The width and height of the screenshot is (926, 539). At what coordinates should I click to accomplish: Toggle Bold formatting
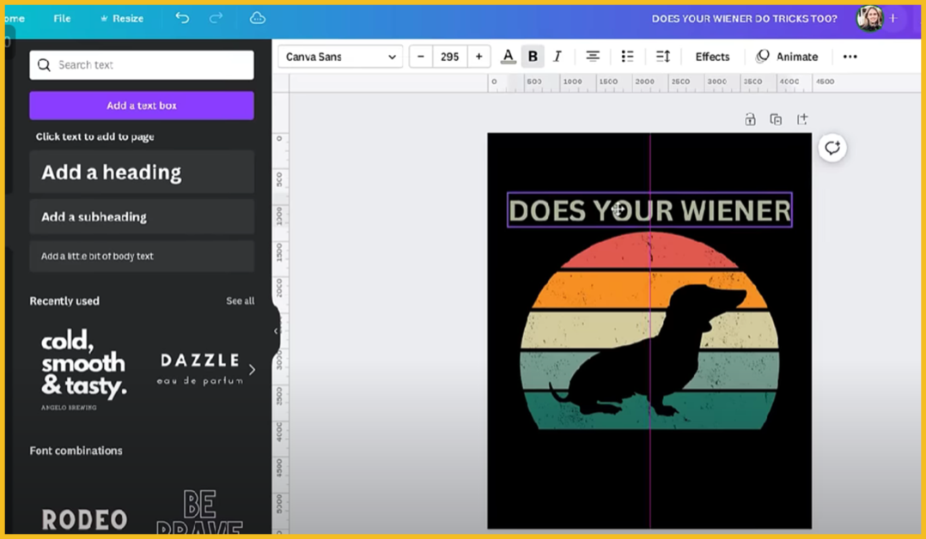click(x=533, y=57)
